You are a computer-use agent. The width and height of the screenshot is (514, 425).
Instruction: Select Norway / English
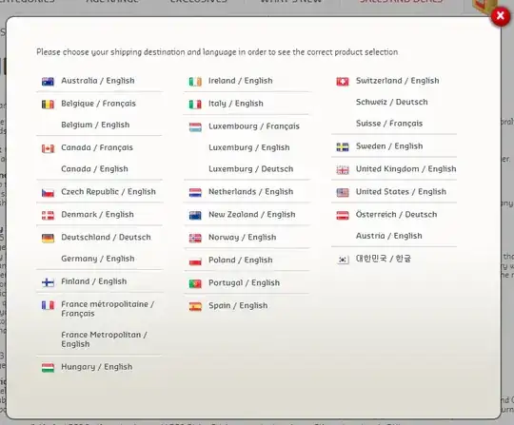[243, 237]
